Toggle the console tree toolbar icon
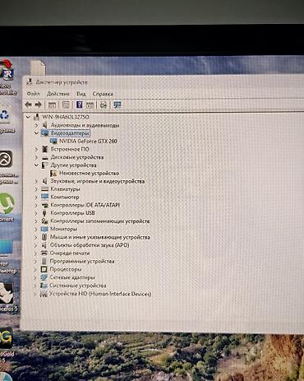The image size is (304, 381). (52, 105)
